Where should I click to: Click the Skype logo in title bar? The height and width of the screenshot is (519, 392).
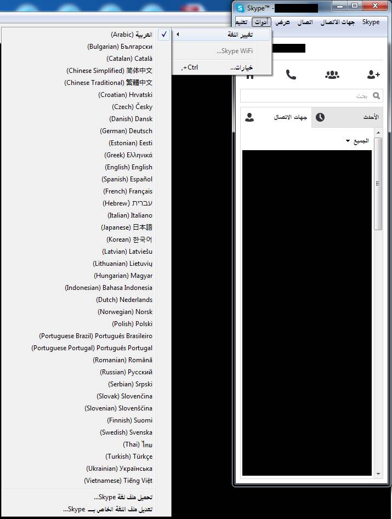click(x=240, y=8)
